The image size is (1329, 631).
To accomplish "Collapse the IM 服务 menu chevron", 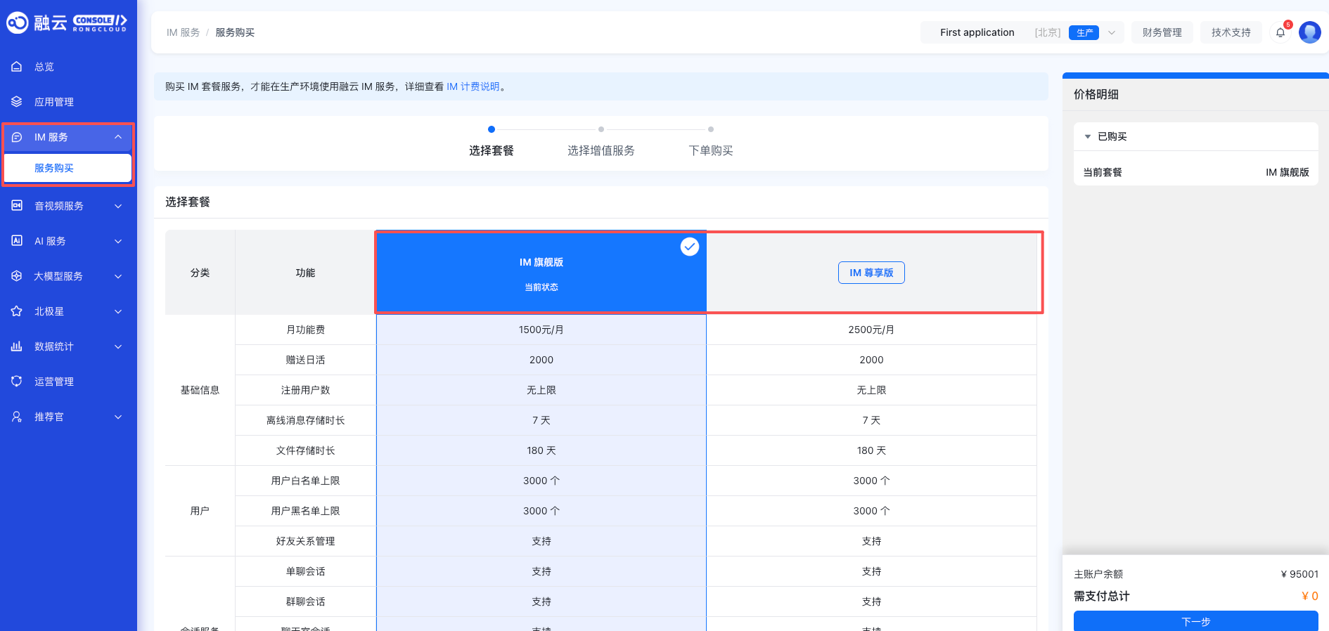I will (118, 137).
